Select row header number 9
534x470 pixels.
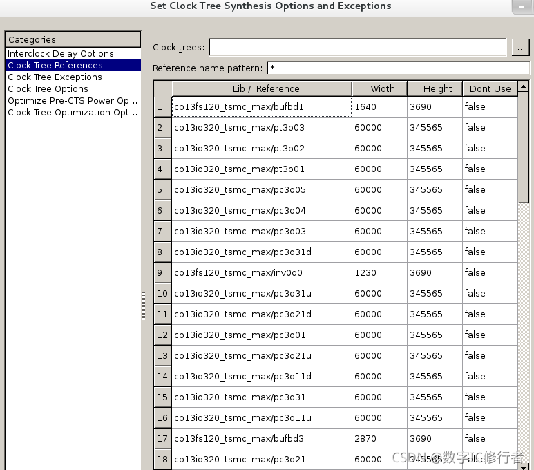[162, 272]
